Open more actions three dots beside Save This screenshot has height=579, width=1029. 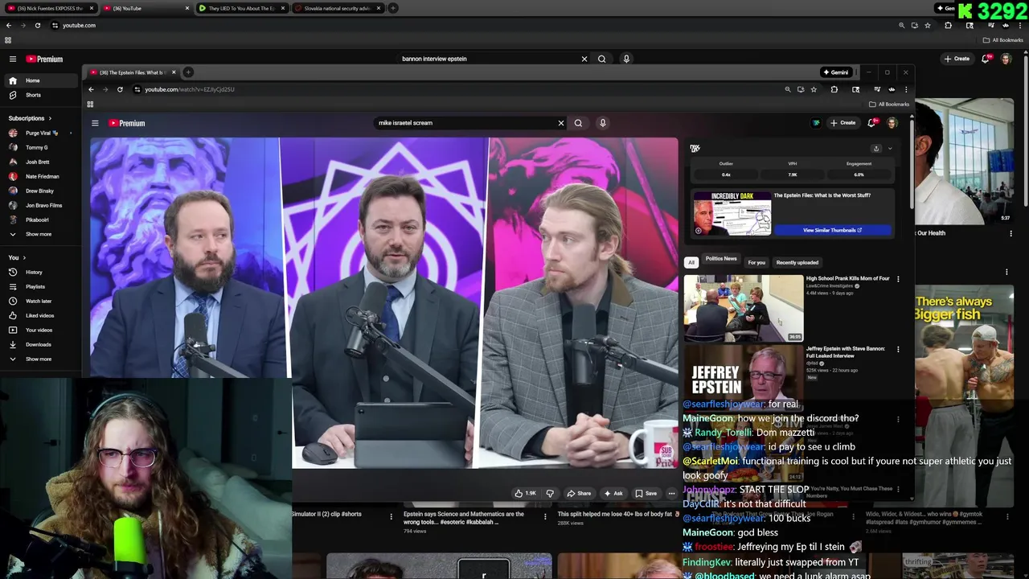[672, 493]
